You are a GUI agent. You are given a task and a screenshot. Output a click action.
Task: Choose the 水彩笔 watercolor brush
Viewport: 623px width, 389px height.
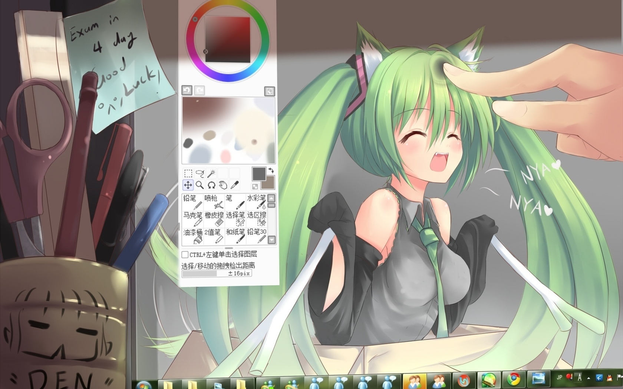point(256,202)
